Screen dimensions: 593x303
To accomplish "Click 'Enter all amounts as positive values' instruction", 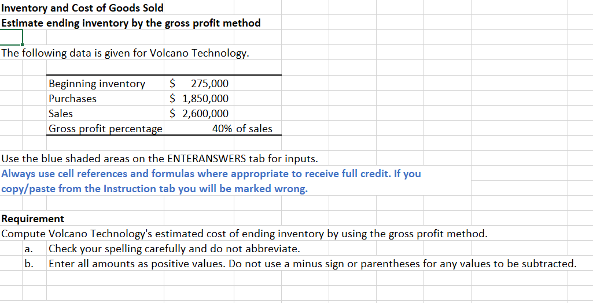I will point(312,263).
